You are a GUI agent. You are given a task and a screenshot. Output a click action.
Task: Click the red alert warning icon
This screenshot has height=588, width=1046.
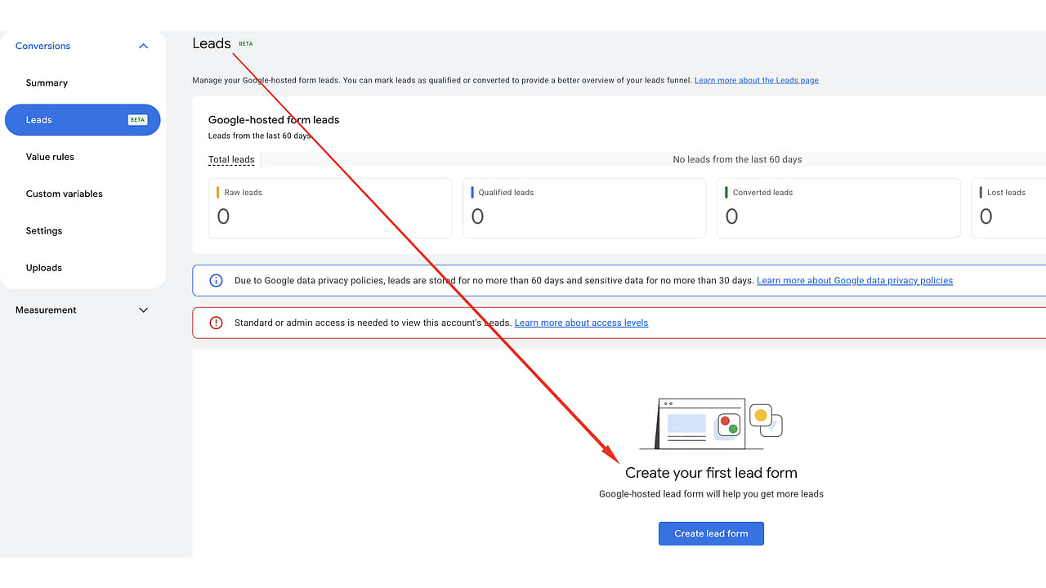pyautogui.click(x=217, y=323)
